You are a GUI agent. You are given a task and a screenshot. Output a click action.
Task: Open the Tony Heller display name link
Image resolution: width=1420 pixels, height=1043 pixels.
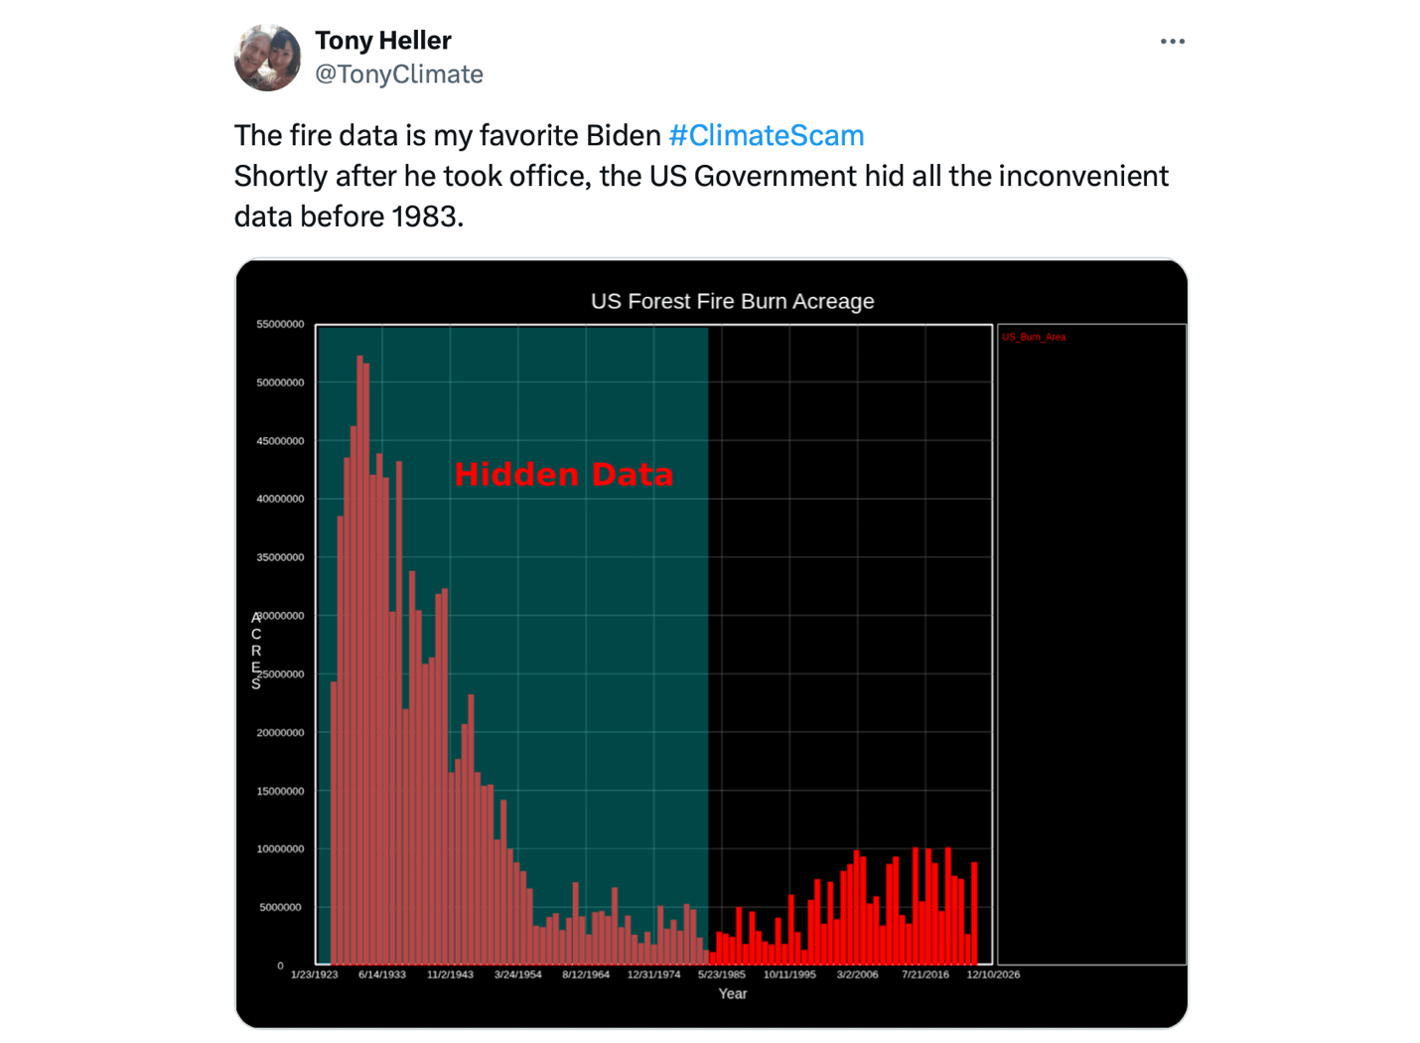pos(383,41)
